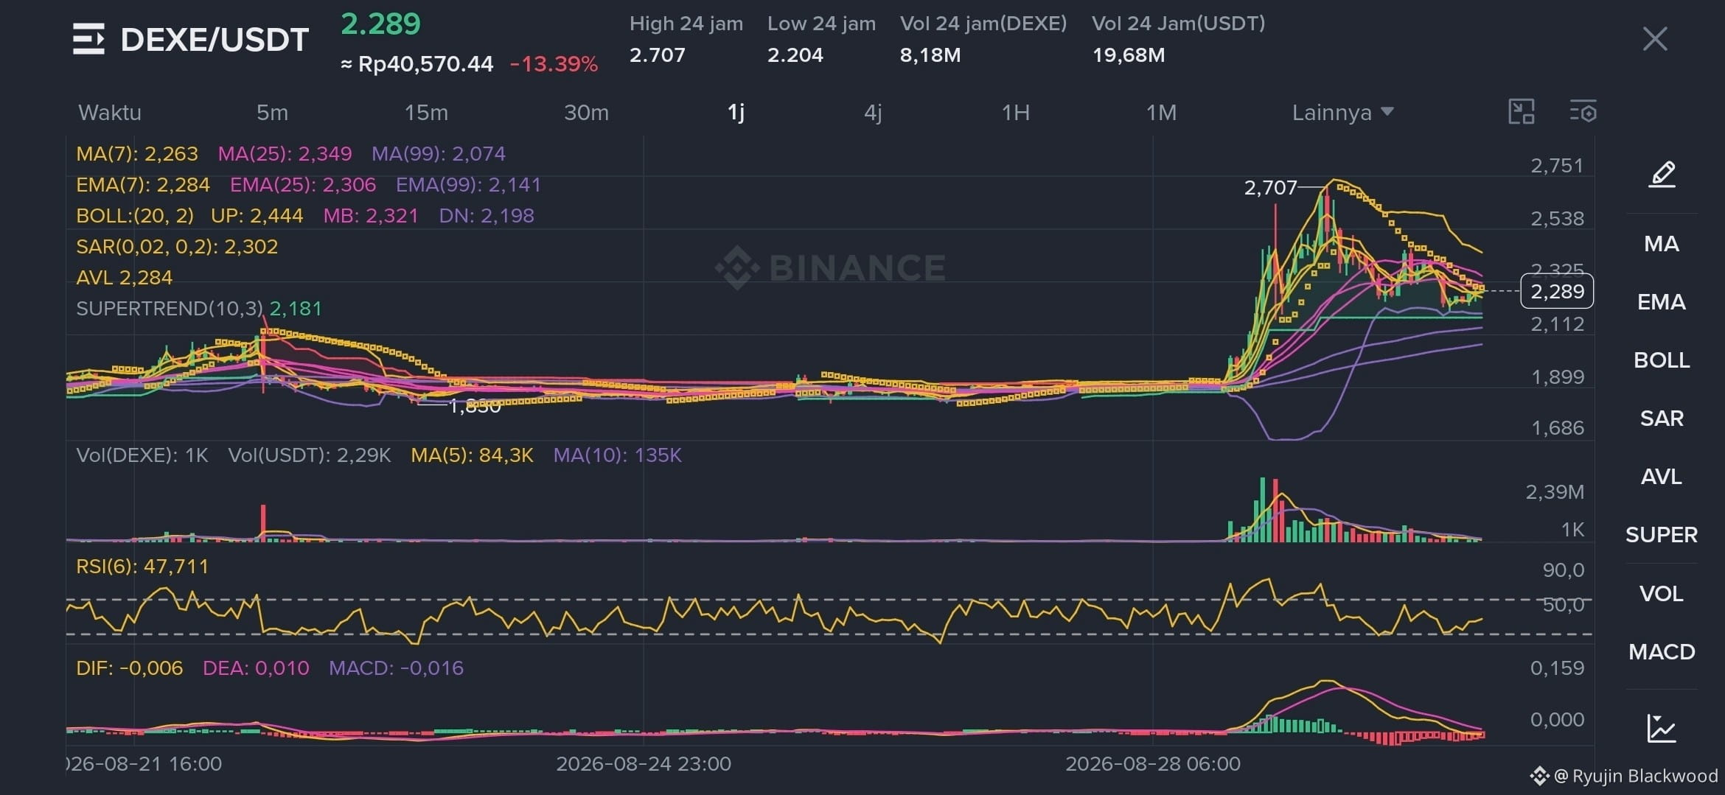Toggle the SUPER trend indicator
1725x795 pixels.
pos(1662,534)
